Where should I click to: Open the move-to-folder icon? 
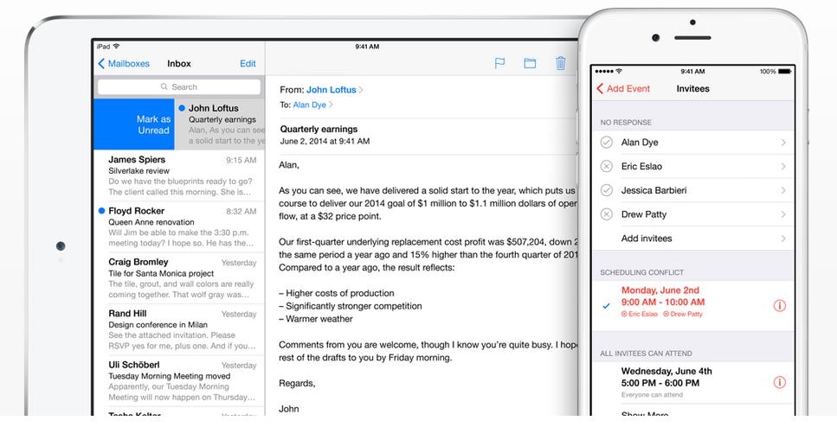point(530,63)
